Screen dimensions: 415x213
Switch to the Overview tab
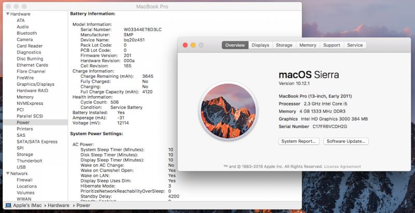coord(235,45)
